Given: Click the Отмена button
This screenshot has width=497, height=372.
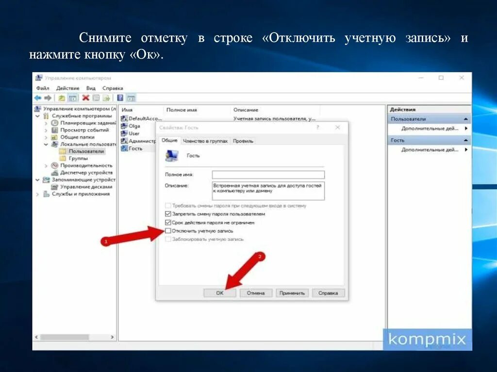Looking at the screenshot, I should pyautogui.click(x=256, y=293).
